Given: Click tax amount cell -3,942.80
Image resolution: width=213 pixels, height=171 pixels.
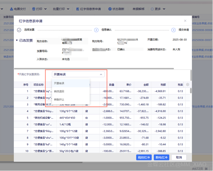Looking at the screenshot, I should point(160,131).
